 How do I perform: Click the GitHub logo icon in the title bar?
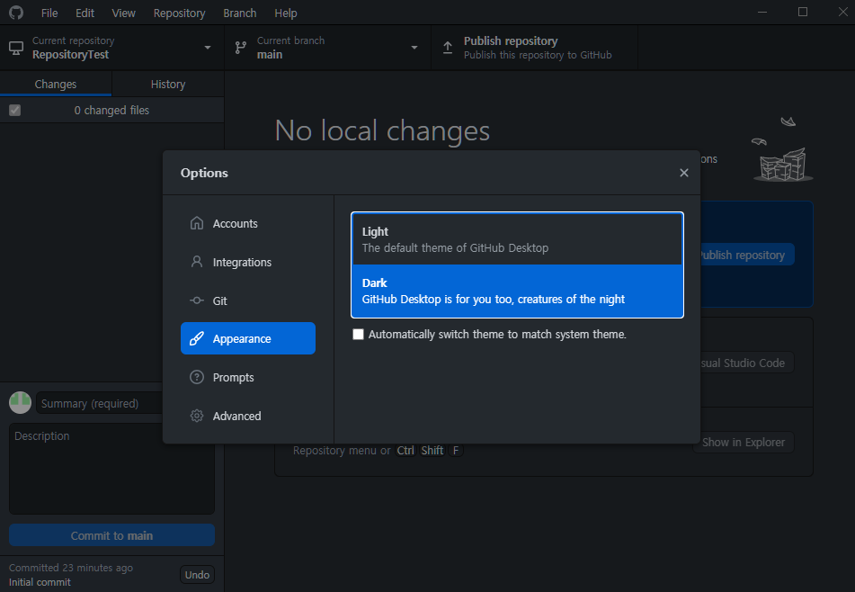pos(16,13)
